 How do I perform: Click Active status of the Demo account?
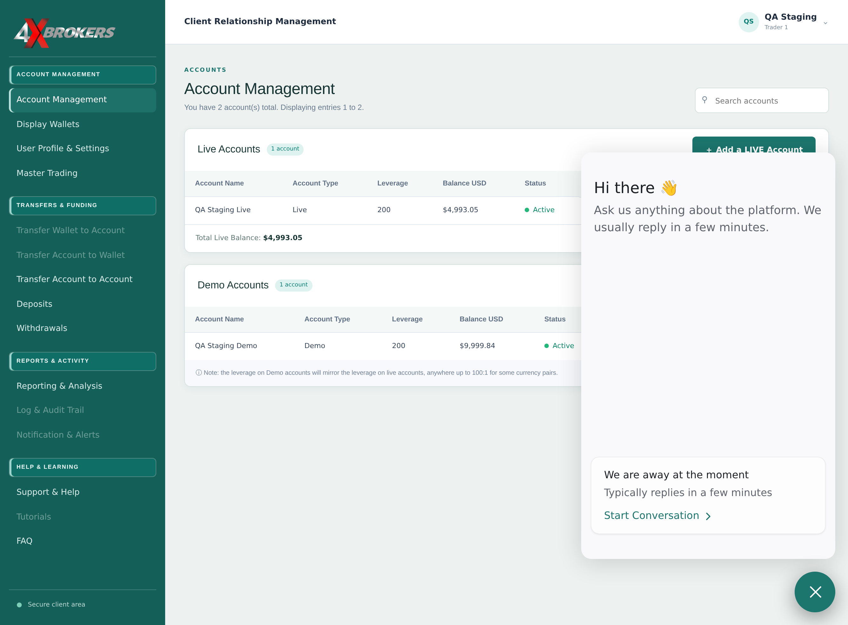pos(559,346)
